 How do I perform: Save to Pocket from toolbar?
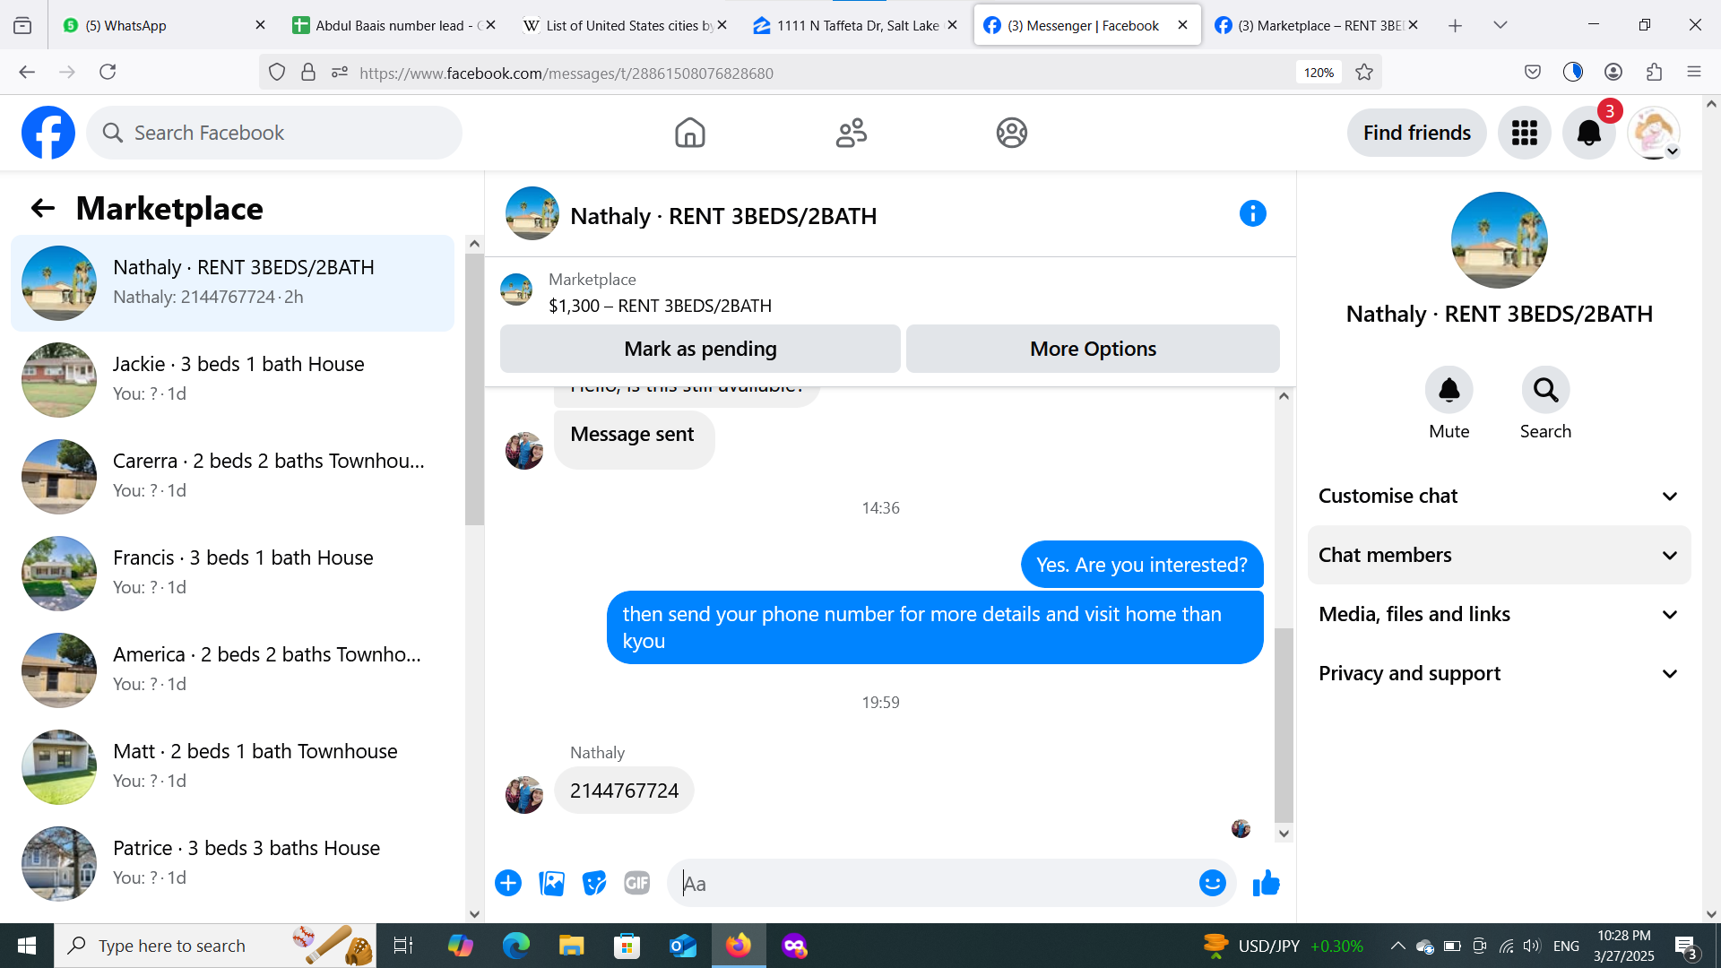1533,72
